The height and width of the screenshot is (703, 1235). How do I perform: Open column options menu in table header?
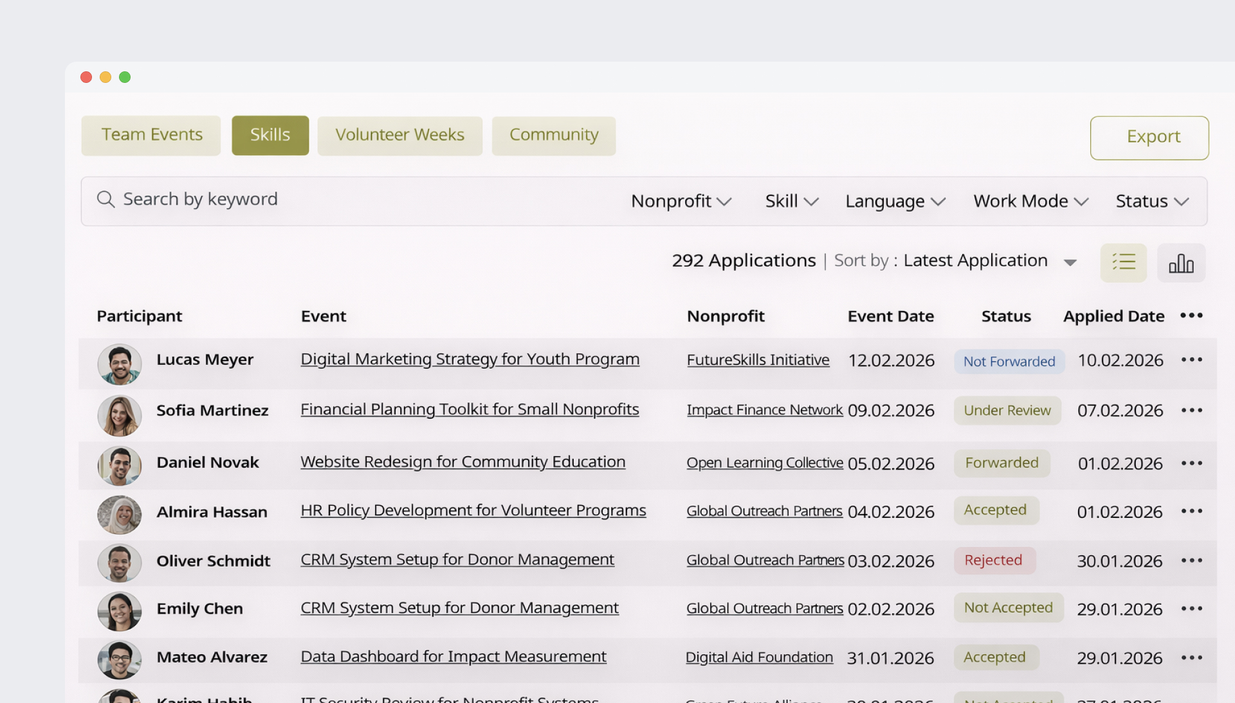1191,316
